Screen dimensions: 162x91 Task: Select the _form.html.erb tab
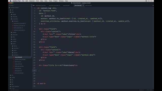tap(78, 5)
